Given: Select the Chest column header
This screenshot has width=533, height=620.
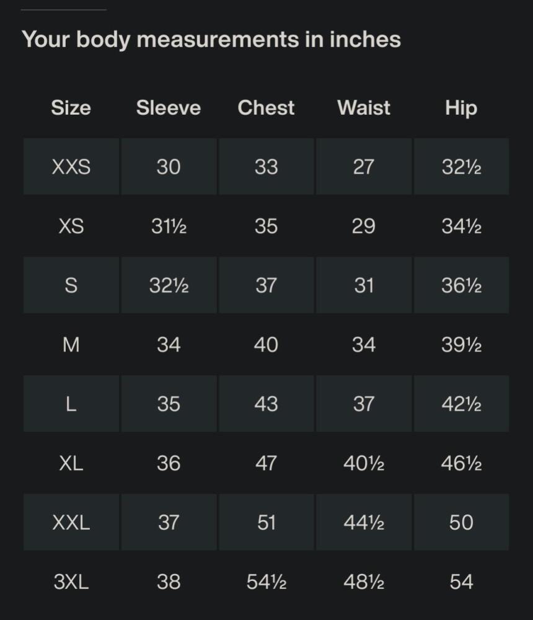Looking at the screenshot, I should point(266,107).
